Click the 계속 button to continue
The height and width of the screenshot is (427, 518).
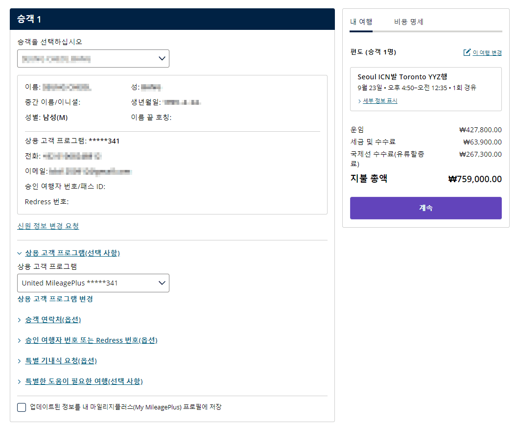point(425,208)
